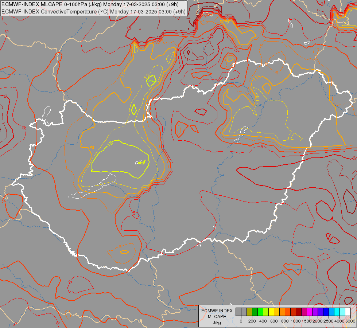
Task: Click the MLCAPE text in the legend
Action: click(x=217, y=317)
